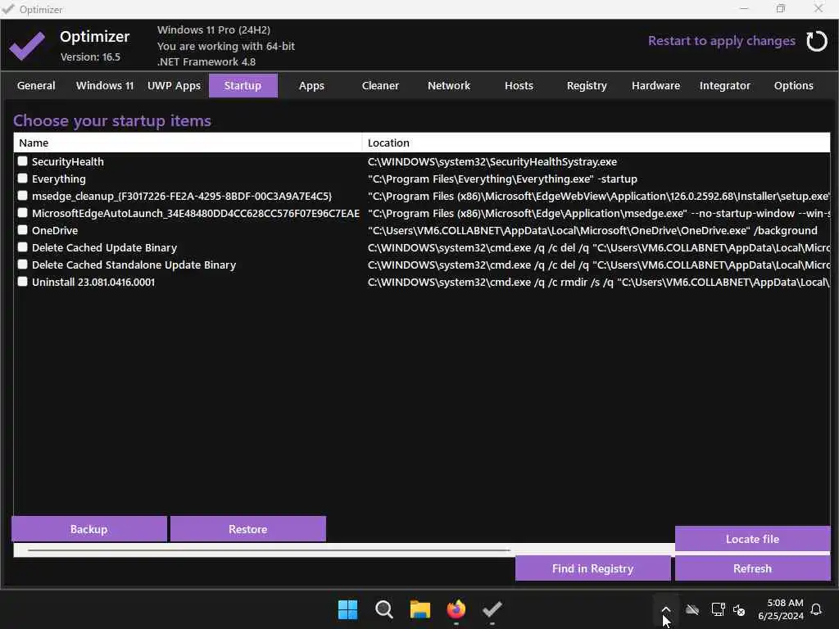Click the Locate file button
This screenshot has width=839, height=629.
tap(753, 539)
